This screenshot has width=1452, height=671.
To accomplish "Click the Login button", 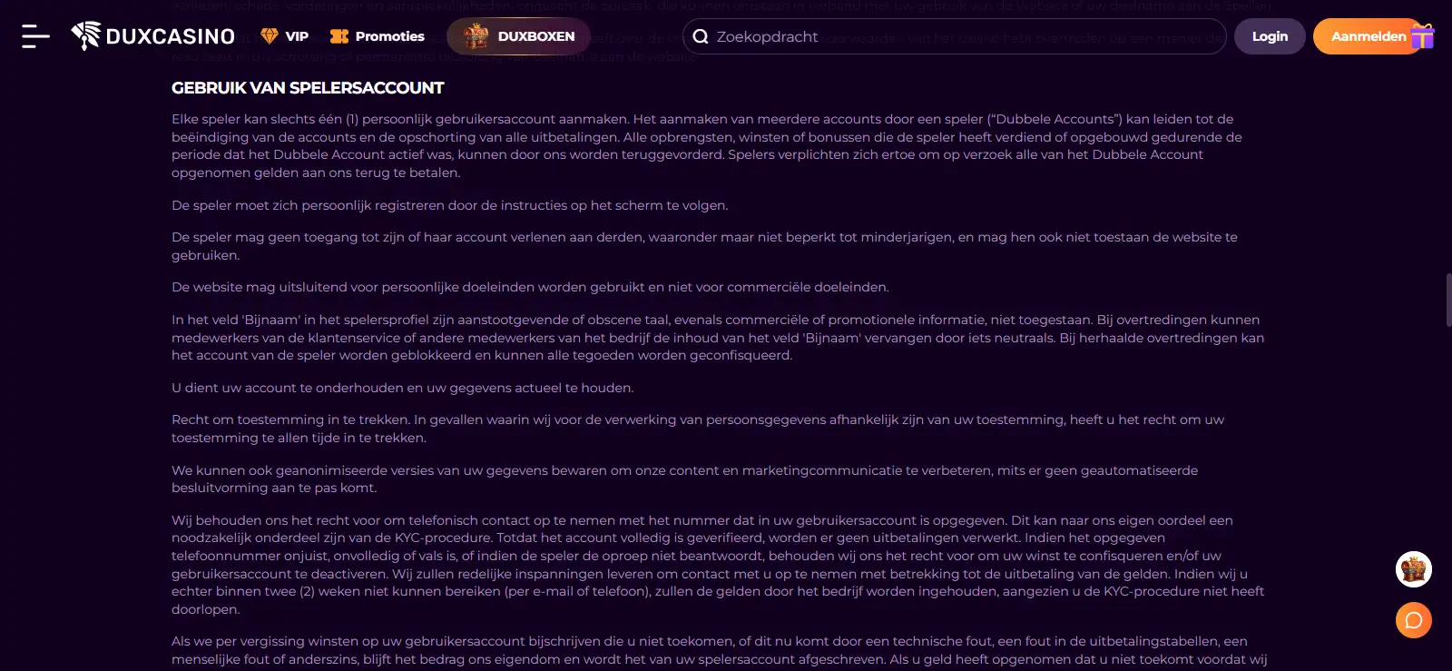I will pos(1270,36).
